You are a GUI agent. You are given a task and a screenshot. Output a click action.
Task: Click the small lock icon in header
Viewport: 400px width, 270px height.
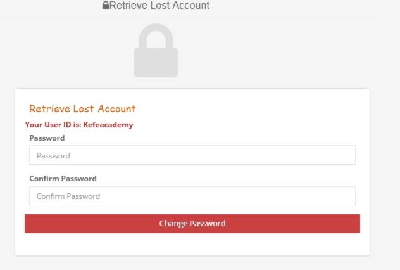[106, 6]
